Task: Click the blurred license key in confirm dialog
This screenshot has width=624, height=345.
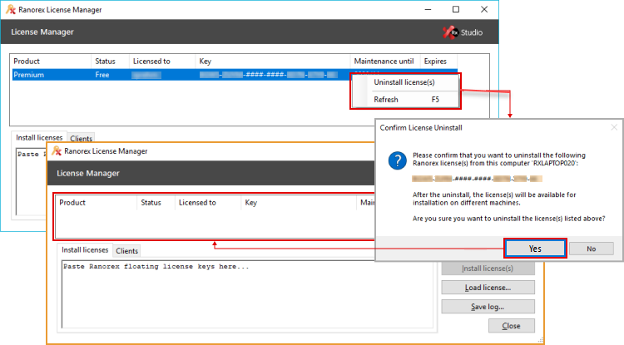Action: (477, 179)
